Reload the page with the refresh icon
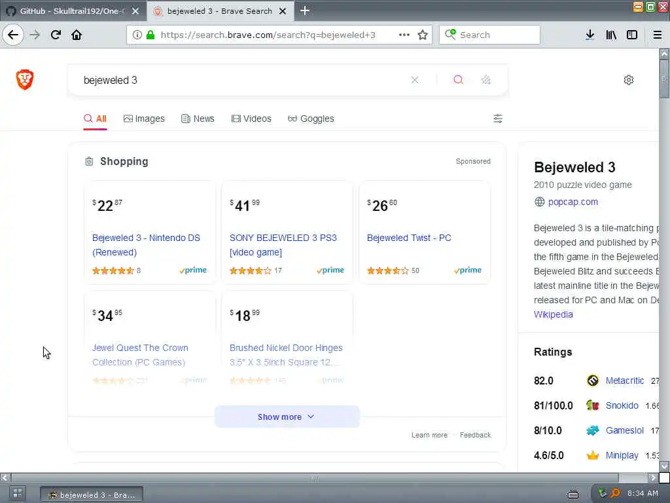The image size is (670, 503). click(56, 35)
